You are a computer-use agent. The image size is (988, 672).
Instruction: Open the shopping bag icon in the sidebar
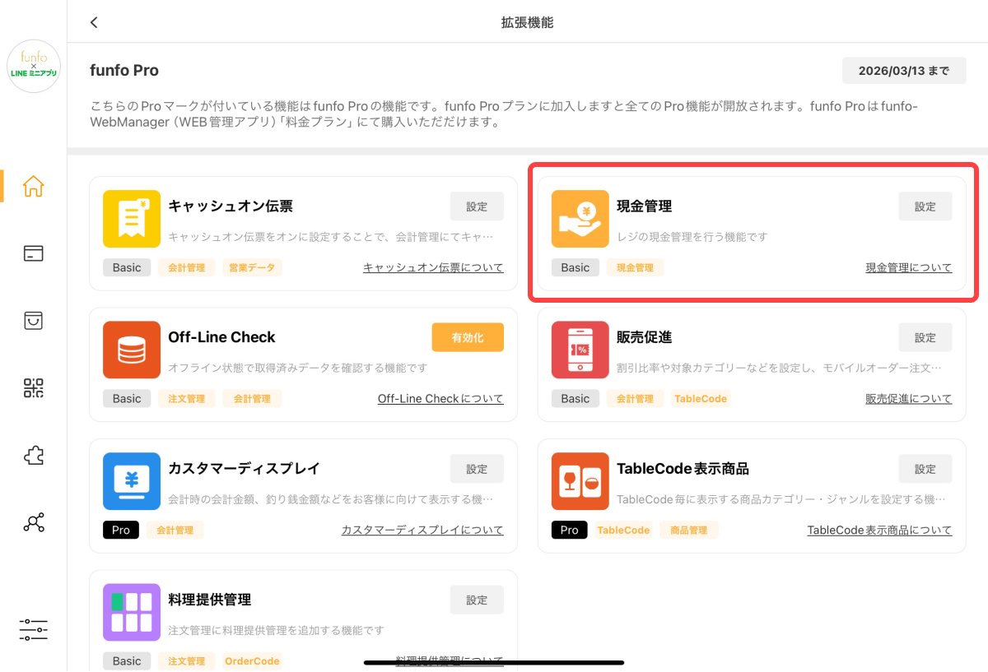pyautogui.click(x=34, y=320)
